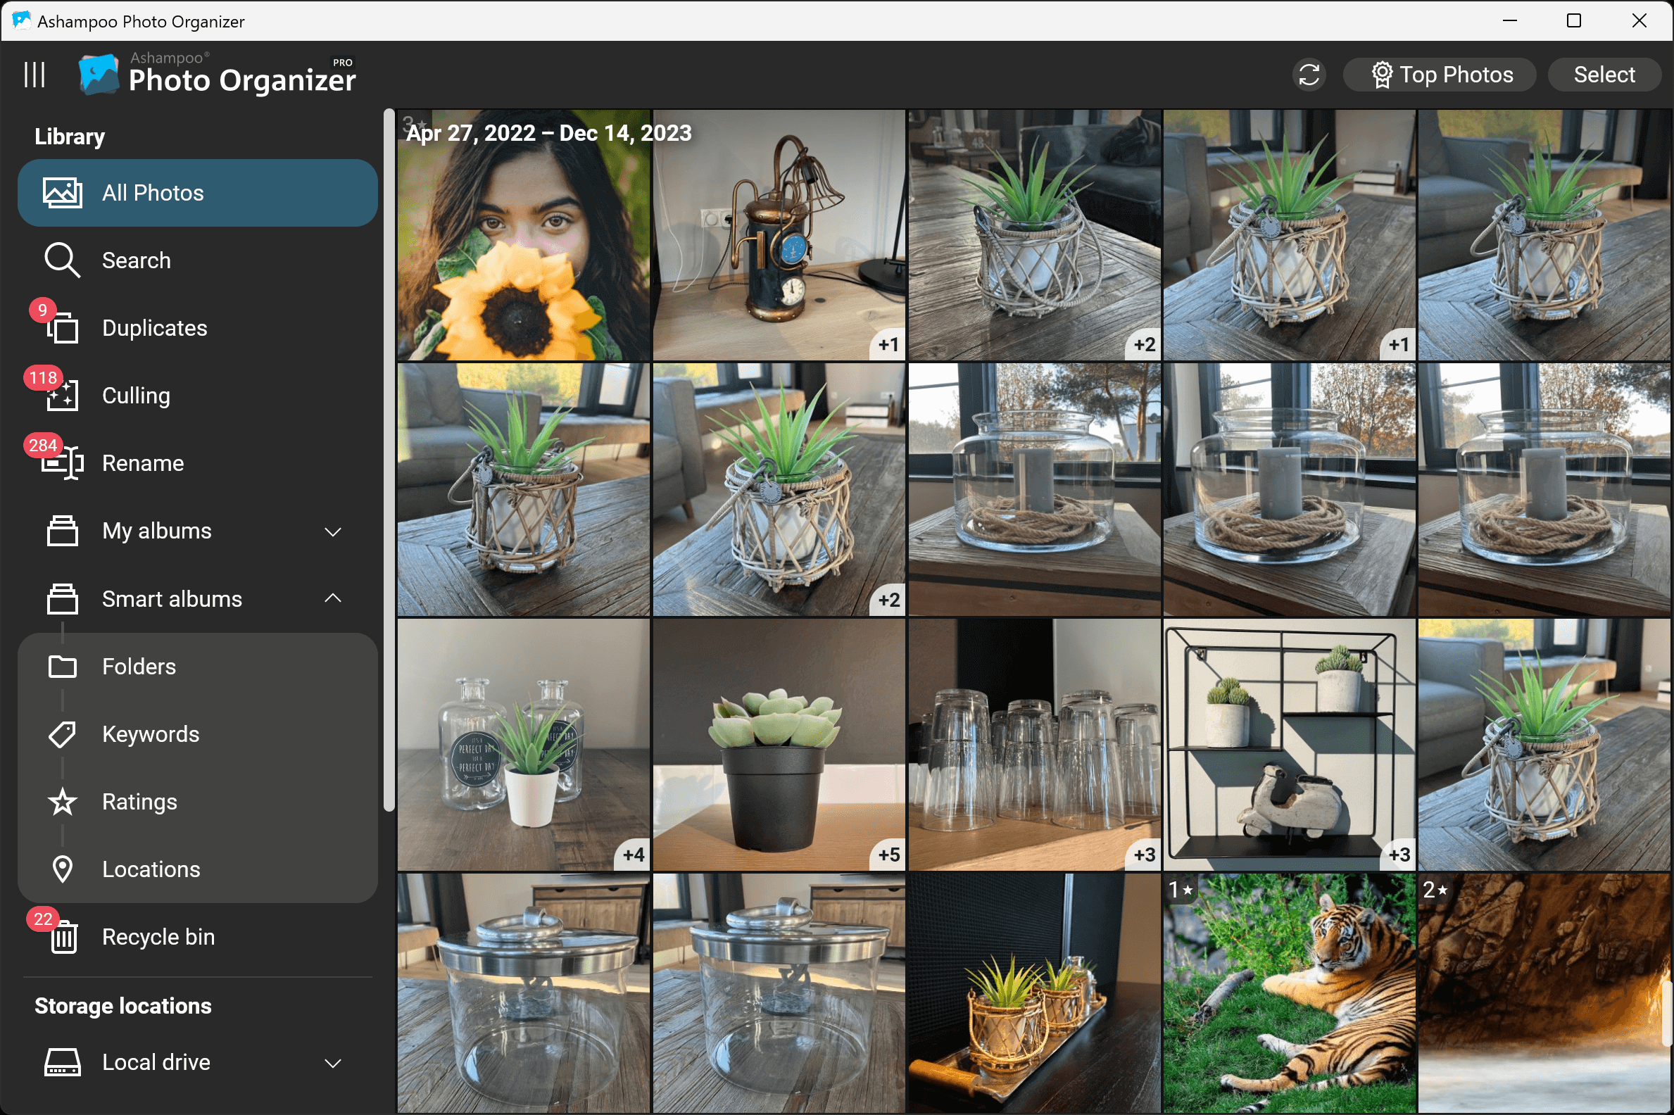Image resolution: width=1674 pixels, height=1115 pixels.
Task: Expand the Local drive storage location
Action: point(332,1062)
